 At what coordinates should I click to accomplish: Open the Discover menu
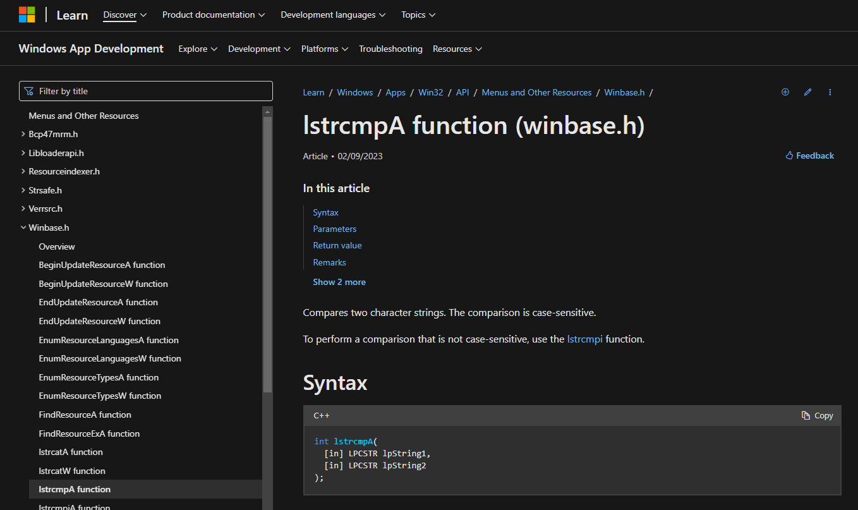(125, 15)
